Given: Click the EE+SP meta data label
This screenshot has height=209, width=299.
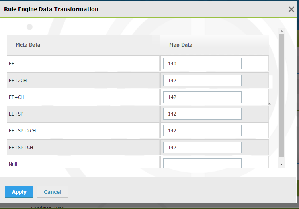Looking at the screenshot, I should pyautogui.click(x=16, y=114).
